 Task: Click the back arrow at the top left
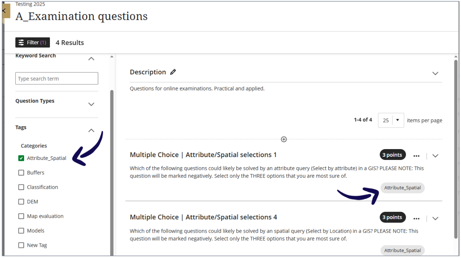[x=4, y=11]
